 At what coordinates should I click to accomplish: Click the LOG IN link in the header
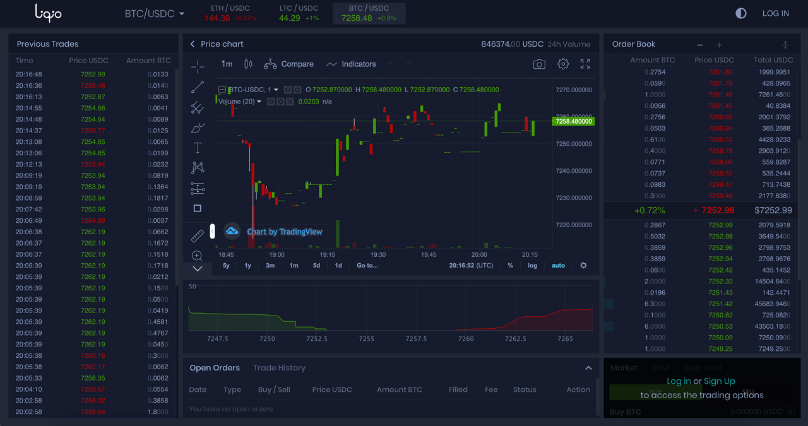tap(776, 13)
